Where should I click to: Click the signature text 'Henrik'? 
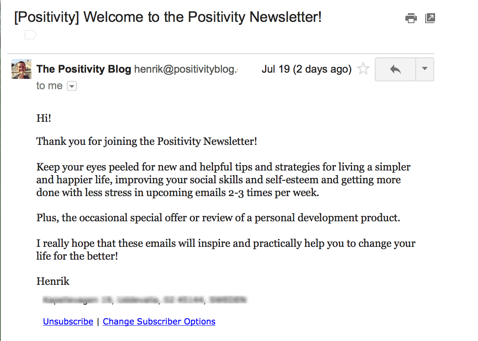pyautogui.click(x=53, y=281)
